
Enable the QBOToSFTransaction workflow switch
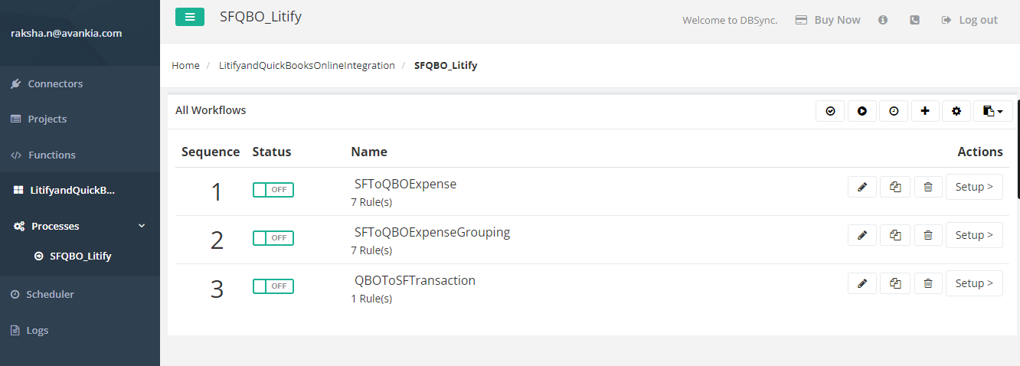point(273,286)
